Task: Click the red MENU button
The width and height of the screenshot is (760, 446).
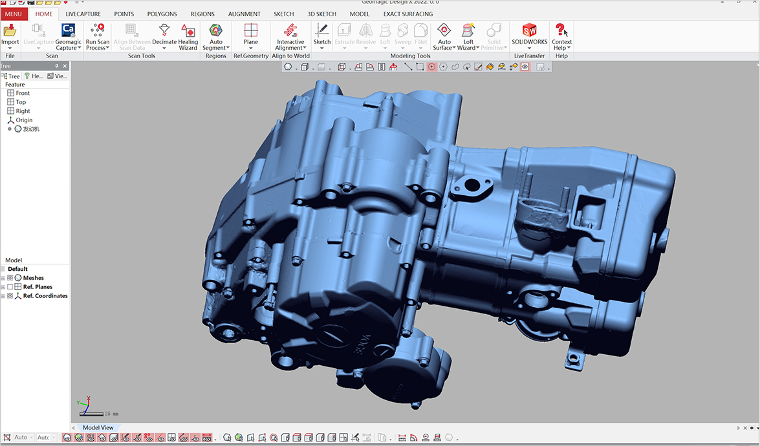Action: [x=13, y=14]
